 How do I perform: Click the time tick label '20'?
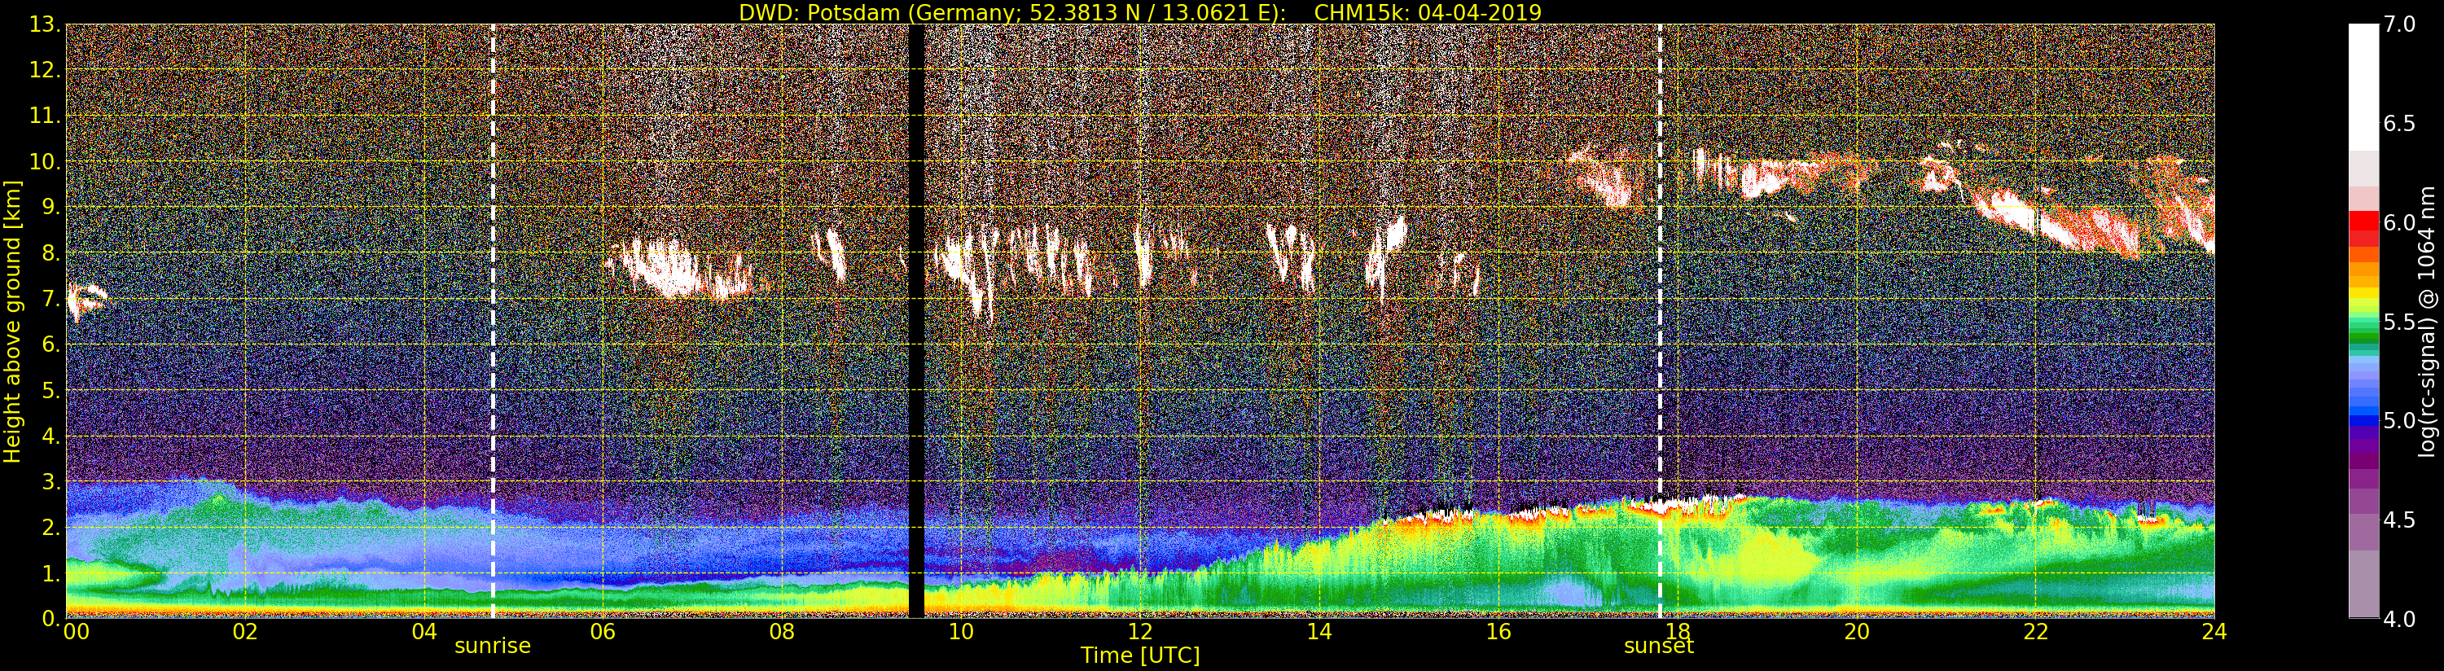1857,632
